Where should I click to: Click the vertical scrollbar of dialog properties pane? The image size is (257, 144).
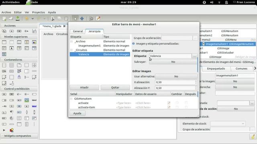[198, 65]
